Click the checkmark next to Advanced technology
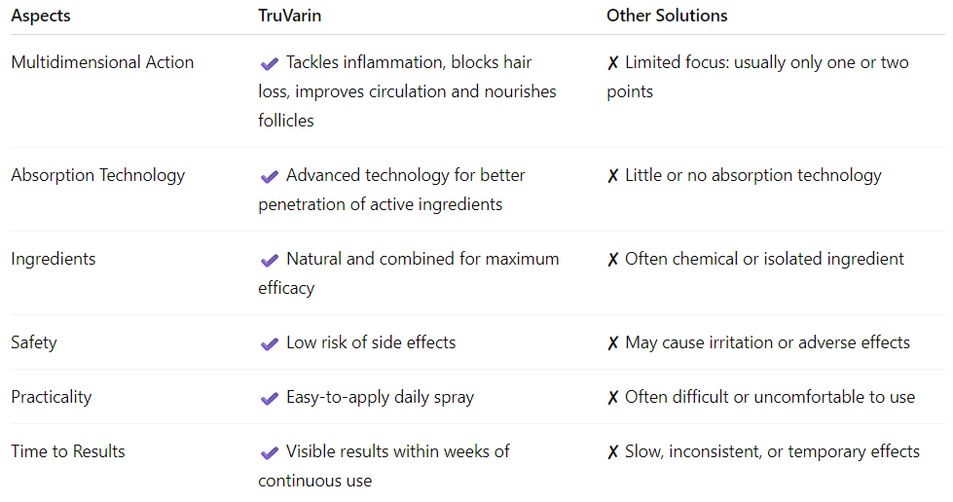The width and height of the screenshot is (953, 502). tap(269, 176)
